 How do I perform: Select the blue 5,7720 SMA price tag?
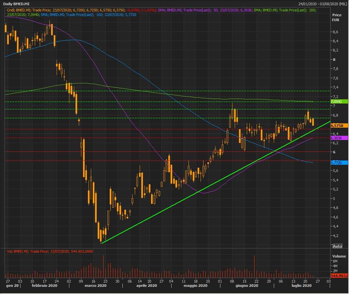339,162
